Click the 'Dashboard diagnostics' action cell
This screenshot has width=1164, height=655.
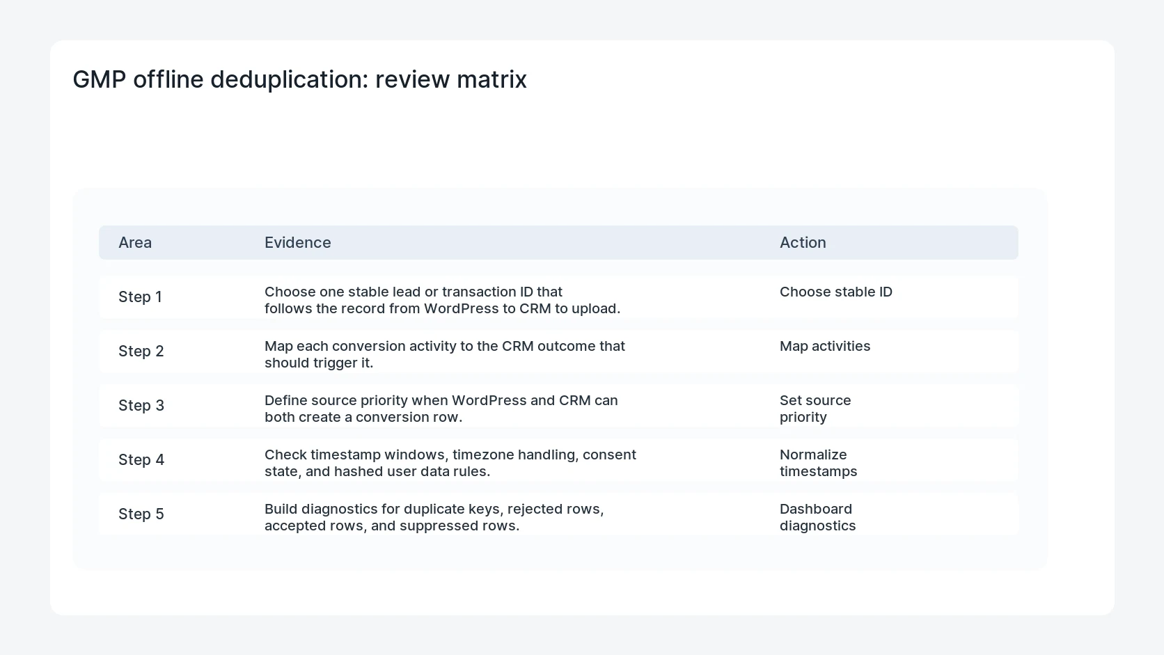tap(818, 517)
